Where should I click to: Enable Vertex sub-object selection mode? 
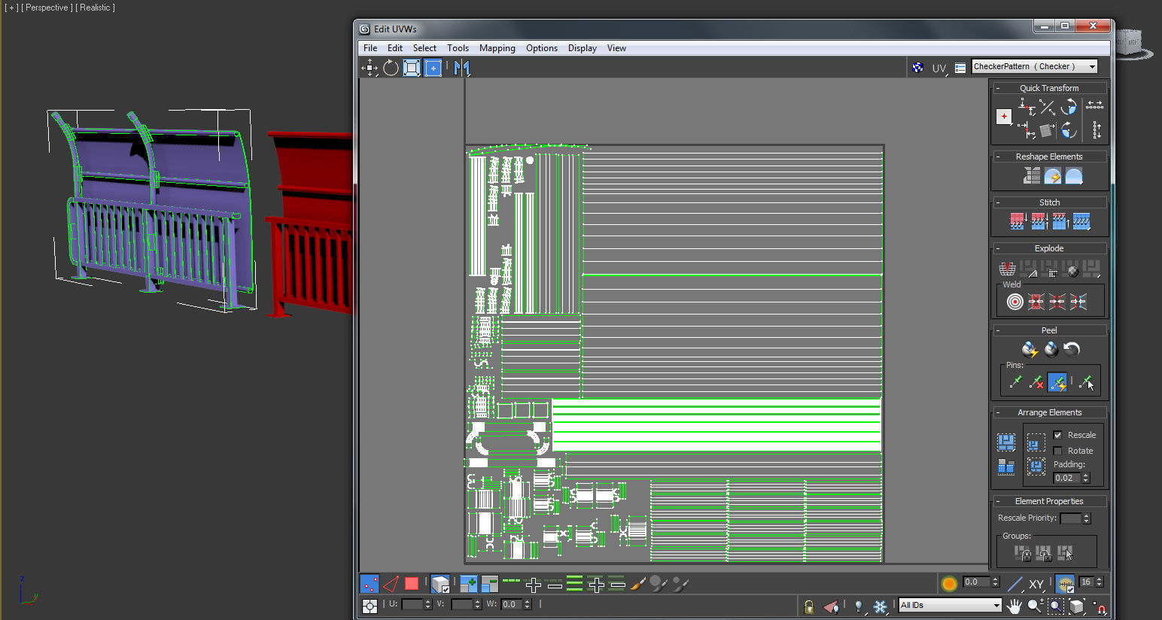click(x=370, y=583)
